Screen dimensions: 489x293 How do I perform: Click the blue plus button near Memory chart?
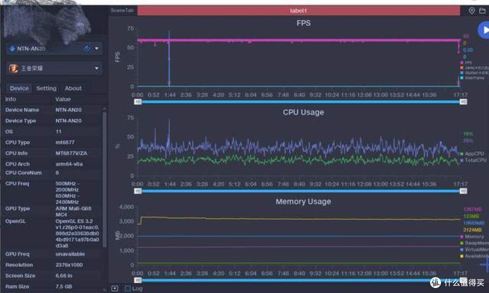[x=485, y=265]
